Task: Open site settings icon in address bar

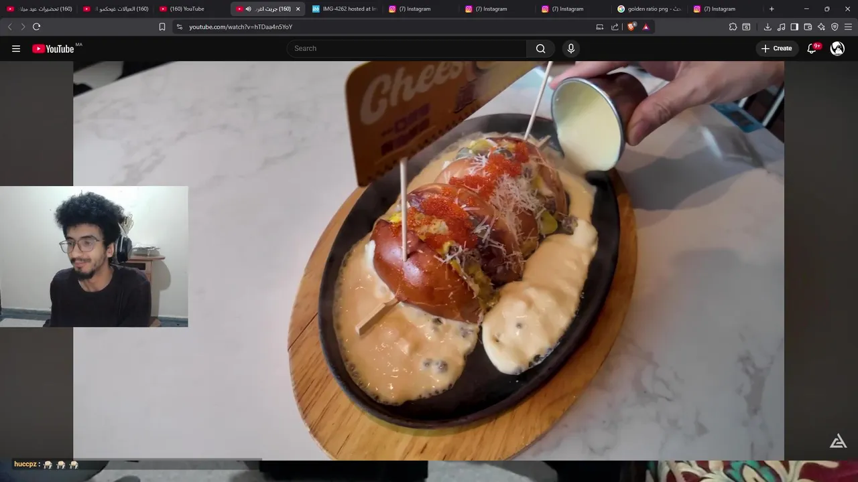Action: (179, 27)
